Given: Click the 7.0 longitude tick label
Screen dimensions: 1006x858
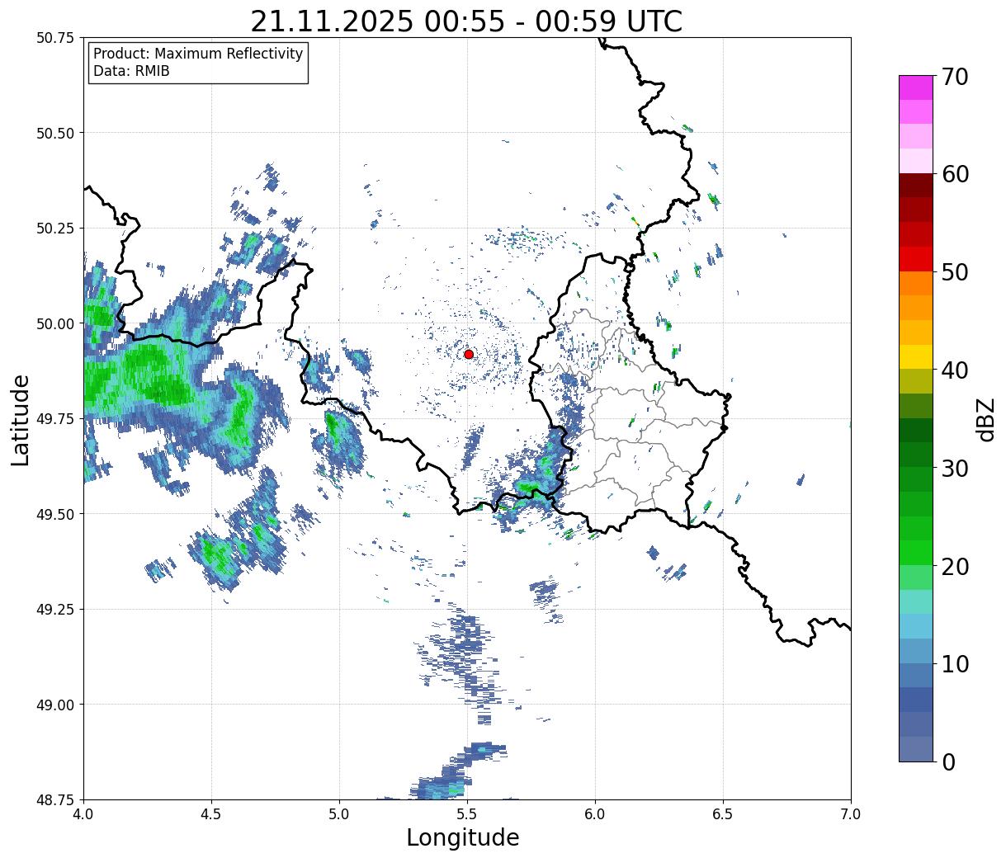Looking at the screenshot, I should pos(851,813).
